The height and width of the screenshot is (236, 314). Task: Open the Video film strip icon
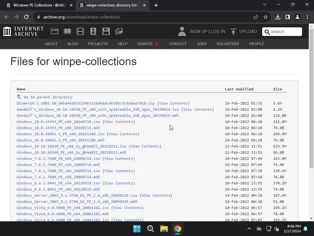(80, 32)
